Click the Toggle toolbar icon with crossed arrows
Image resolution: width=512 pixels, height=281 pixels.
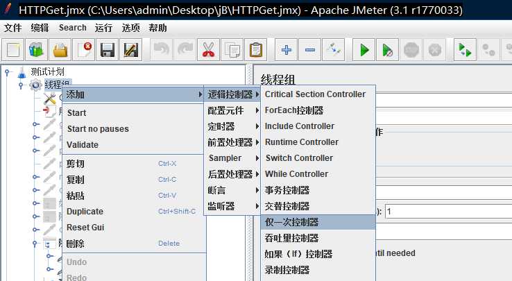(334, 50)
